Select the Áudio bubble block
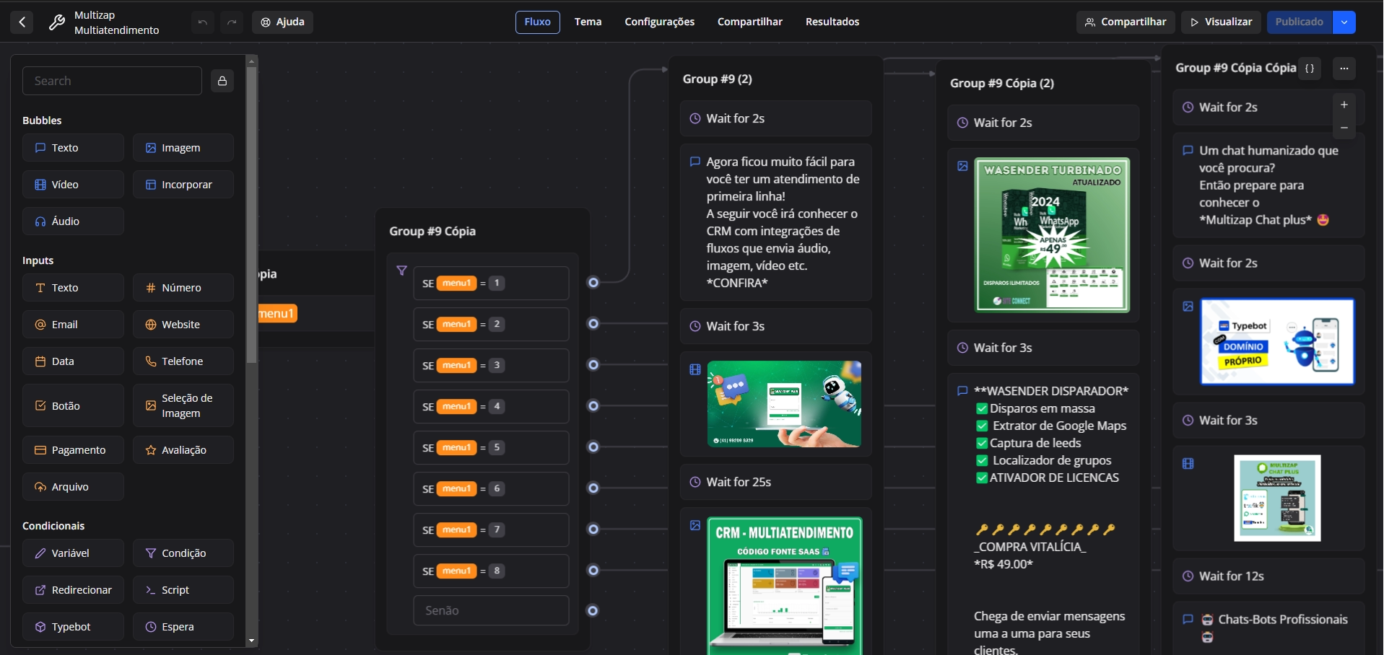This screenshot has height=655, width=1384. (73, 221)
